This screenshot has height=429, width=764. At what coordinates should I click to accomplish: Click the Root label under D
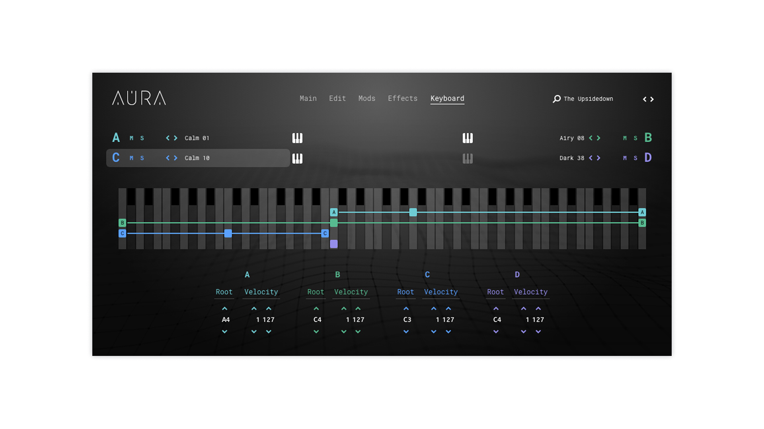(495, 292)
